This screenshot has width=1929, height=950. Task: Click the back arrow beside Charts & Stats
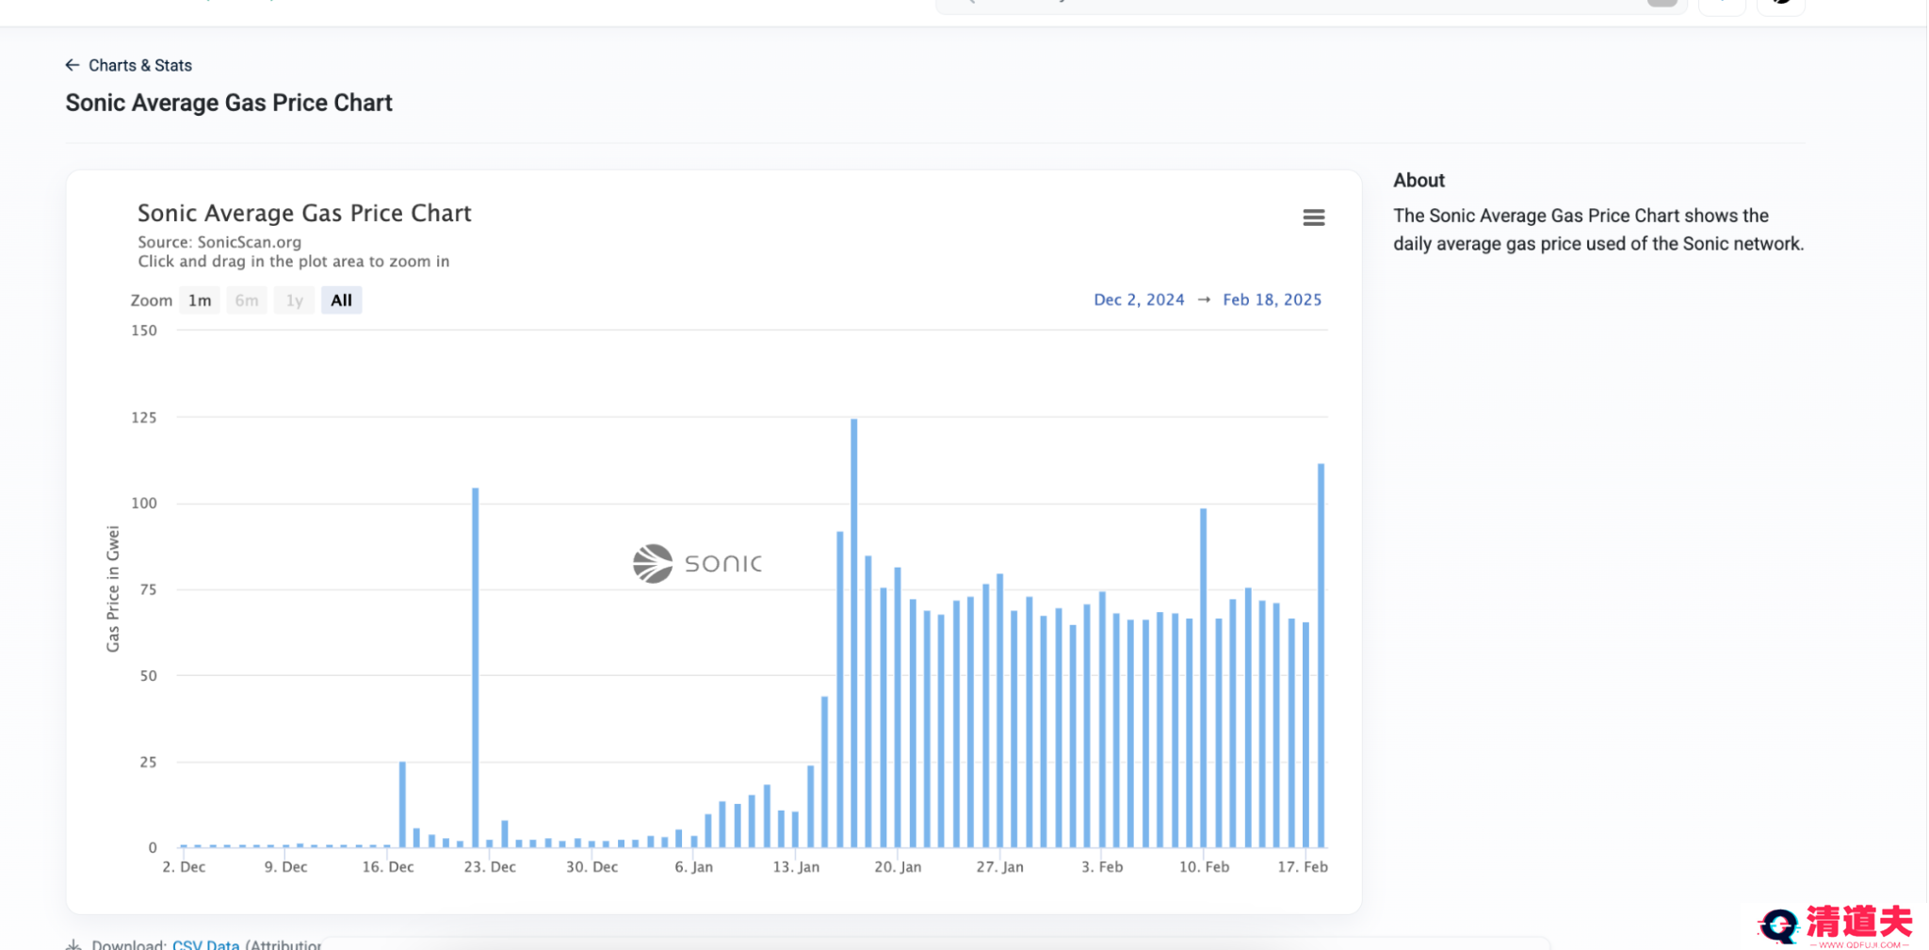click(x=73, y=65)
